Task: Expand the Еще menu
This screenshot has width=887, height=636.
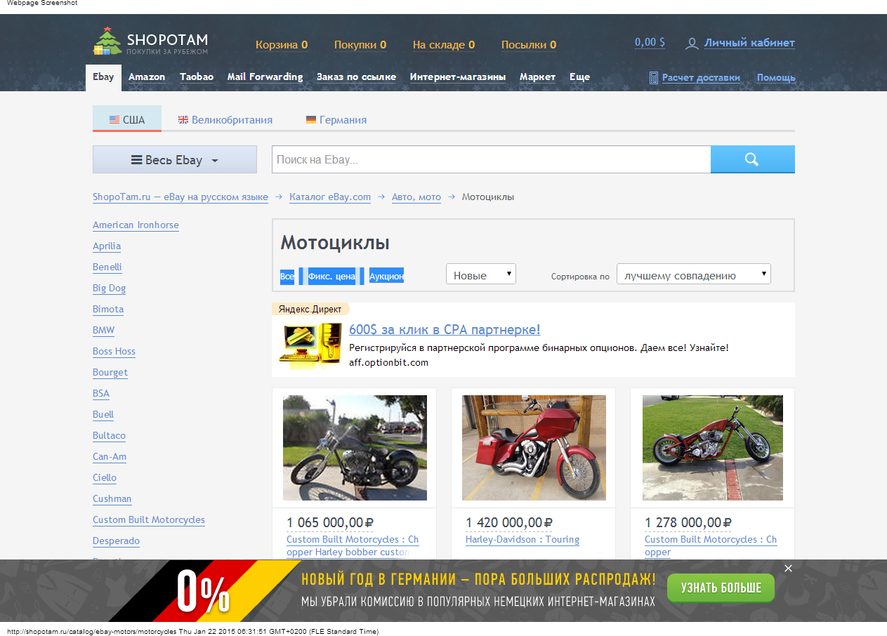Action: (x=579, y=77)
